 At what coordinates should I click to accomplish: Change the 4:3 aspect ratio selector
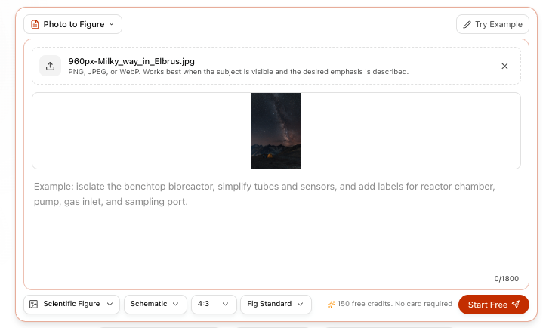click(x=214, y=304)
